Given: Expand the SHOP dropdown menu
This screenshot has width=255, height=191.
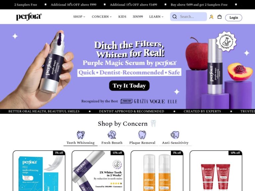Looking at the screenshot, I should (x=79, y=17).
